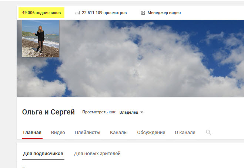Switch to the Главная tab
244x168 pixels.
coord(32,133)
